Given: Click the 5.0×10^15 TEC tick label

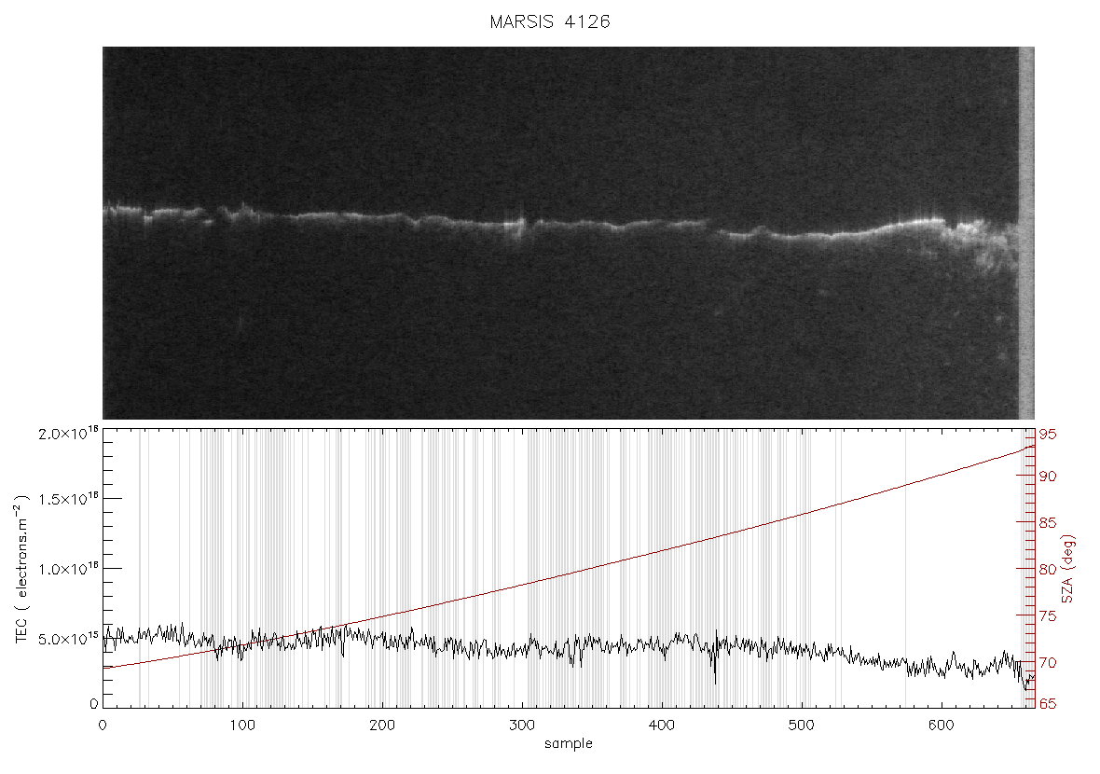Looking at the screenshot, I should point(68,639).
